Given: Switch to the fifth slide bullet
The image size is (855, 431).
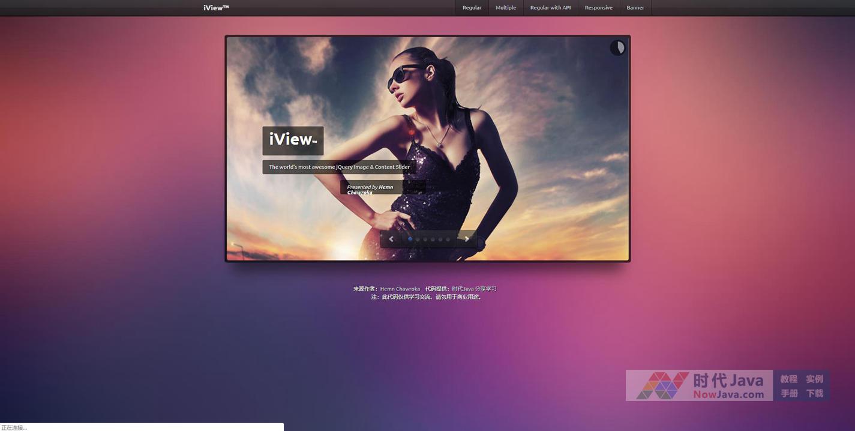Looking at the screenshot, I should 440,239.
